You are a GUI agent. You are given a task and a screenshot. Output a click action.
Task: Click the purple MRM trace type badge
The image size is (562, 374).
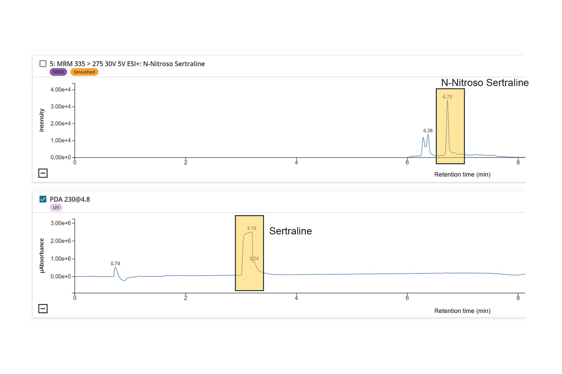point(58,72)
